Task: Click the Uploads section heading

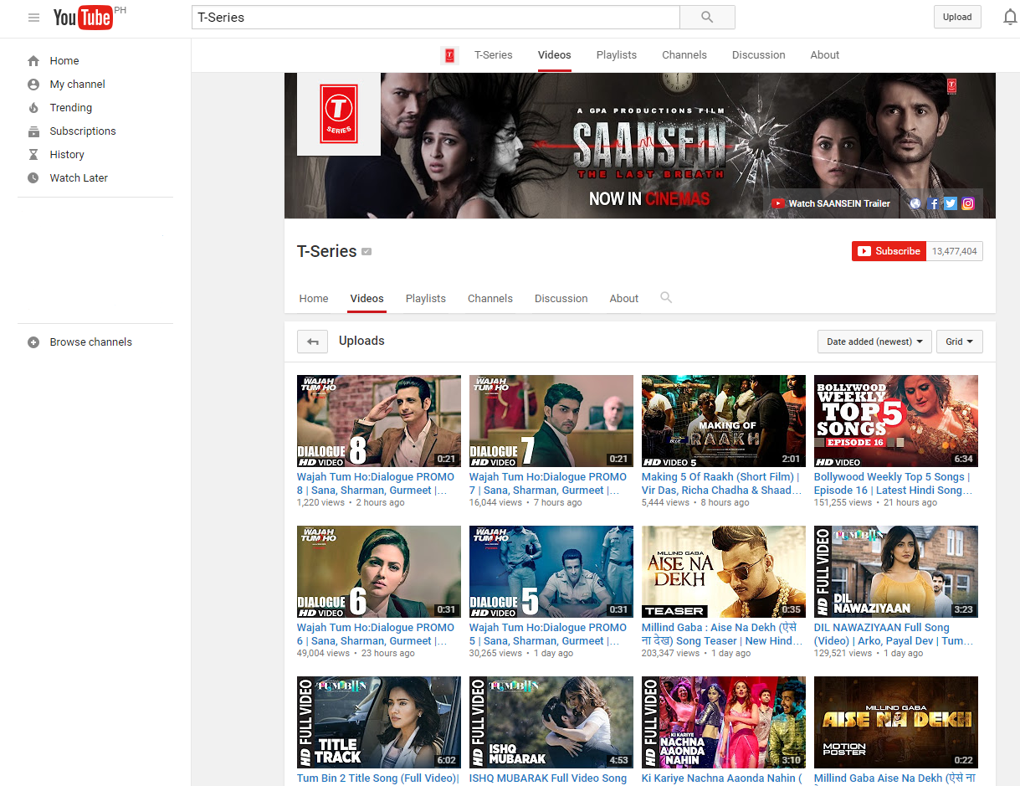Action: (x=361, y=341)
